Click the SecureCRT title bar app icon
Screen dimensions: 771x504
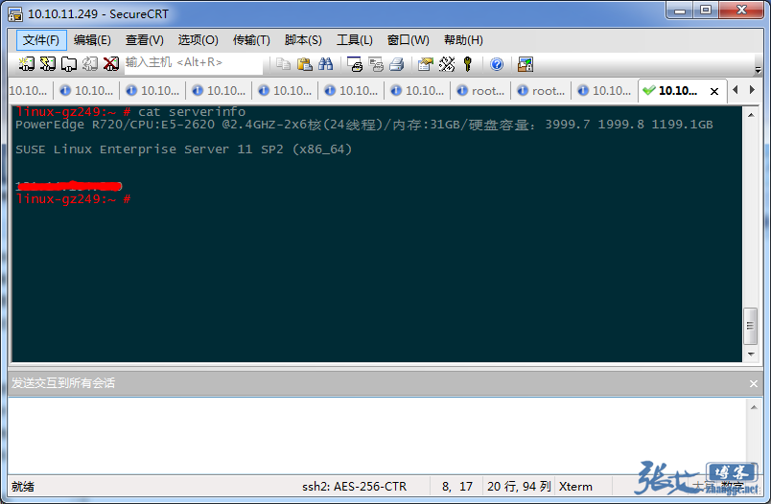coord(14,14)
